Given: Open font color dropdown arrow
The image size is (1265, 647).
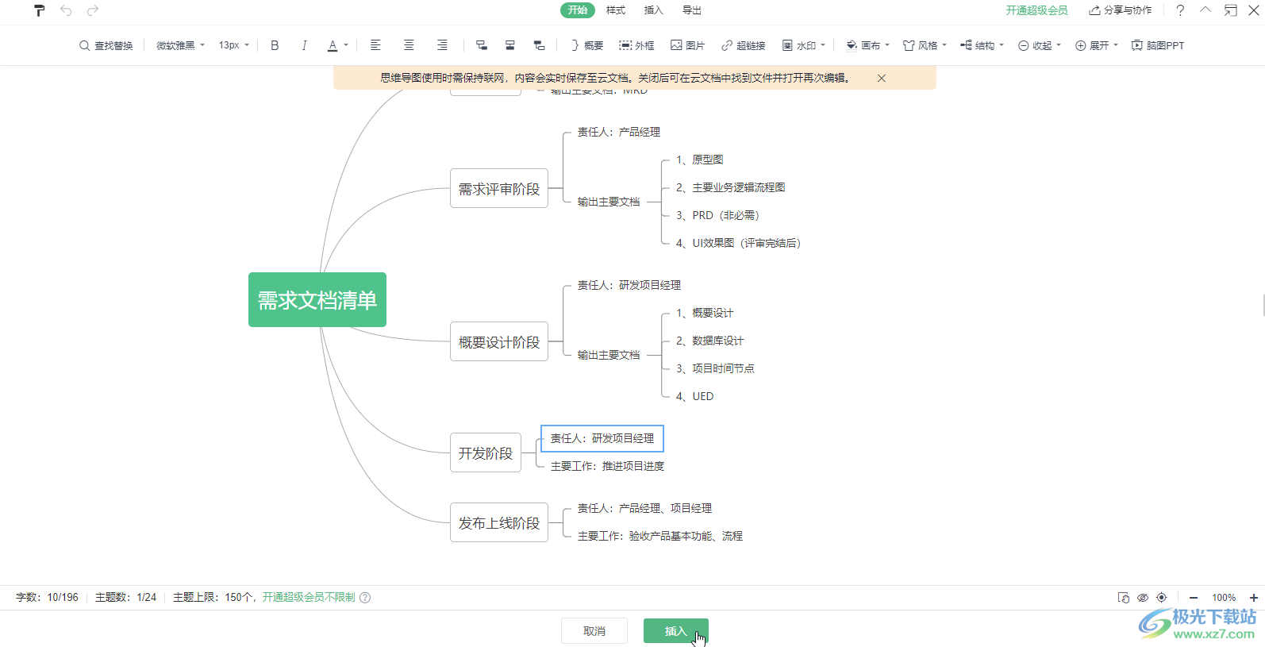Looking at the screenshot, I should [x=346, y=45].
